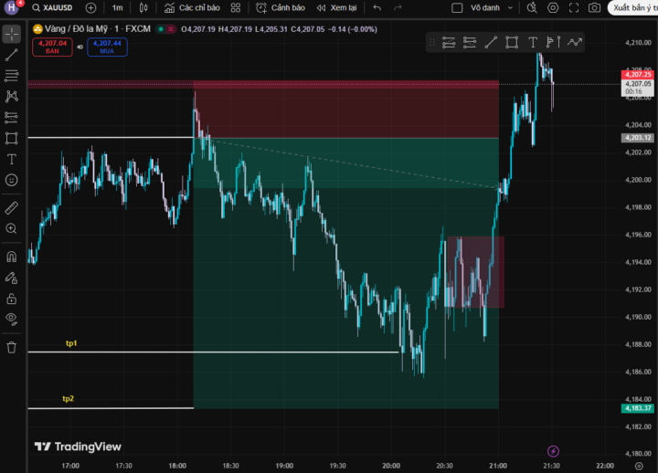This screenshot has width=658, height=473.
Task: Click the 4,183.37 green price label
Action: (x=638, y=408)
